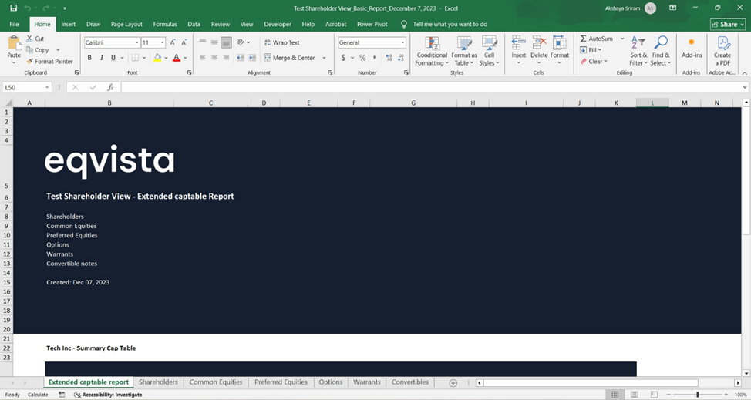This screenshot has width=751, height=400.
Task: Click the Increase Decimal icon
Action: click(x=389, y=57)
